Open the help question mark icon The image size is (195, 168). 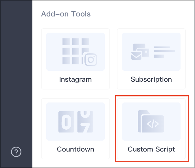point(16,152)
